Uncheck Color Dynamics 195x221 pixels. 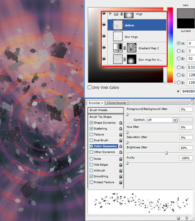pos(91,146)
